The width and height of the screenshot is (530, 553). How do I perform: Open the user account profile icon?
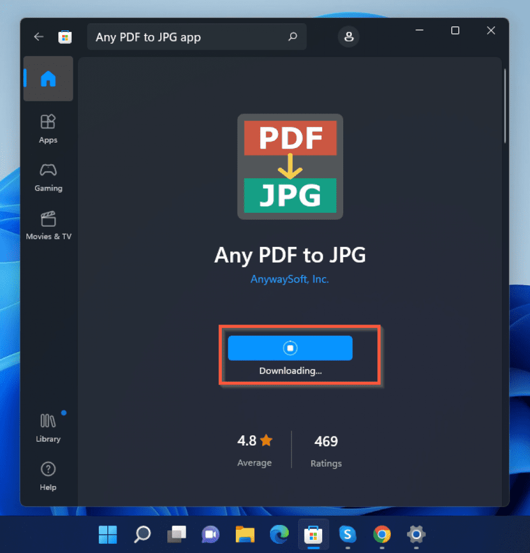point(349,37)
